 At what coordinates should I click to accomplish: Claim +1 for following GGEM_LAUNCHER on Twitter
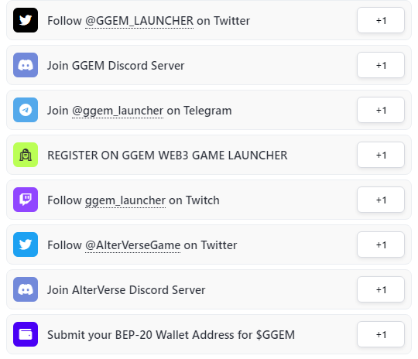[381, 20]
